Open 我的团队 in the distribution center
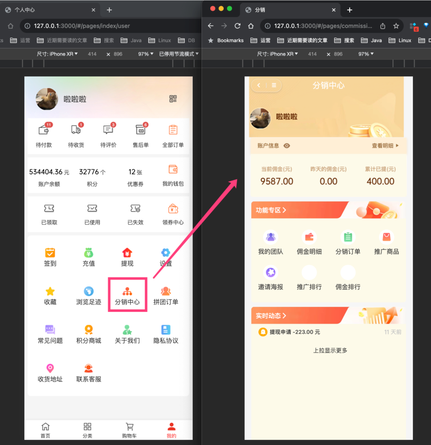The height and width of the screenshot is (445, 431). pos(270,242)
